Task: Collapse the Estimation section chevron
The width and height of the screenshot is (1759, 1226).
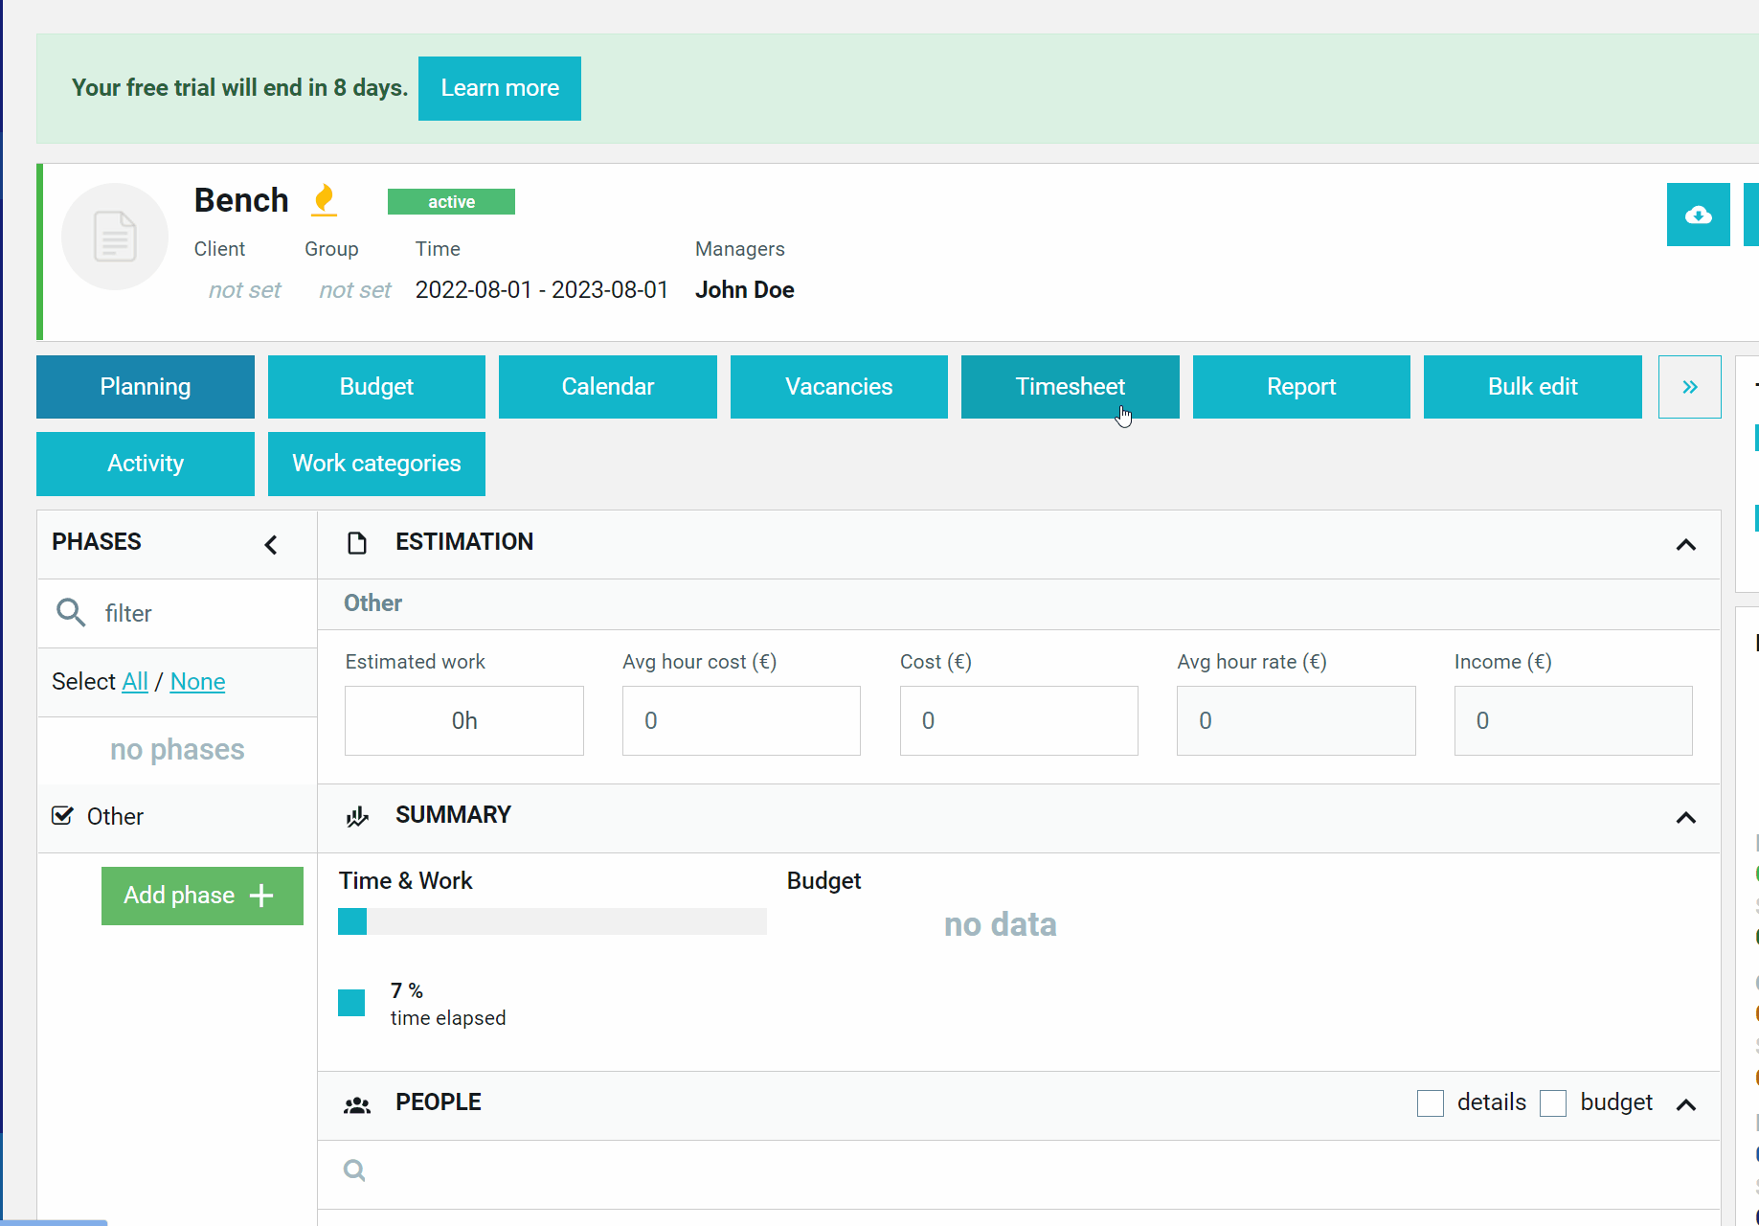Action: (1686, 545)
